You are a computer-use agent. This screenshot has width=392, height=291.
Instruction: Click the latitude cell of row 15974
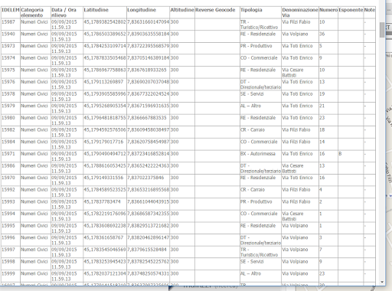[x=105, y=60]
